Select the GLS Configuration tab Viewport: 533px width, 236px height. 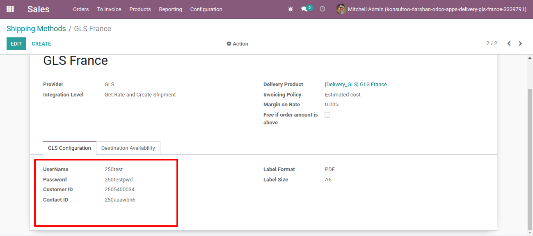pyautogui.click(x=69, y=148)
